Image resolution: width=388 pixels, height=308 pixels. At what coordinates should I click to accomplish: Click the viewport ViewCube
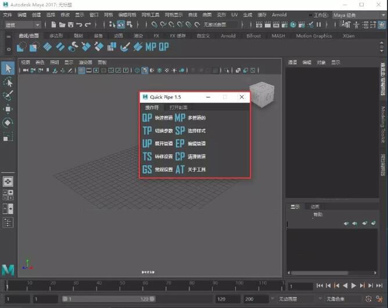(x=263, y=95)
